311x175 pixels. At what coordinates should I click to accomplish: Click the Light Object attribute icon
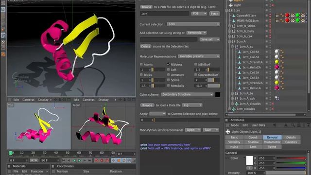(x=228, y=132)
